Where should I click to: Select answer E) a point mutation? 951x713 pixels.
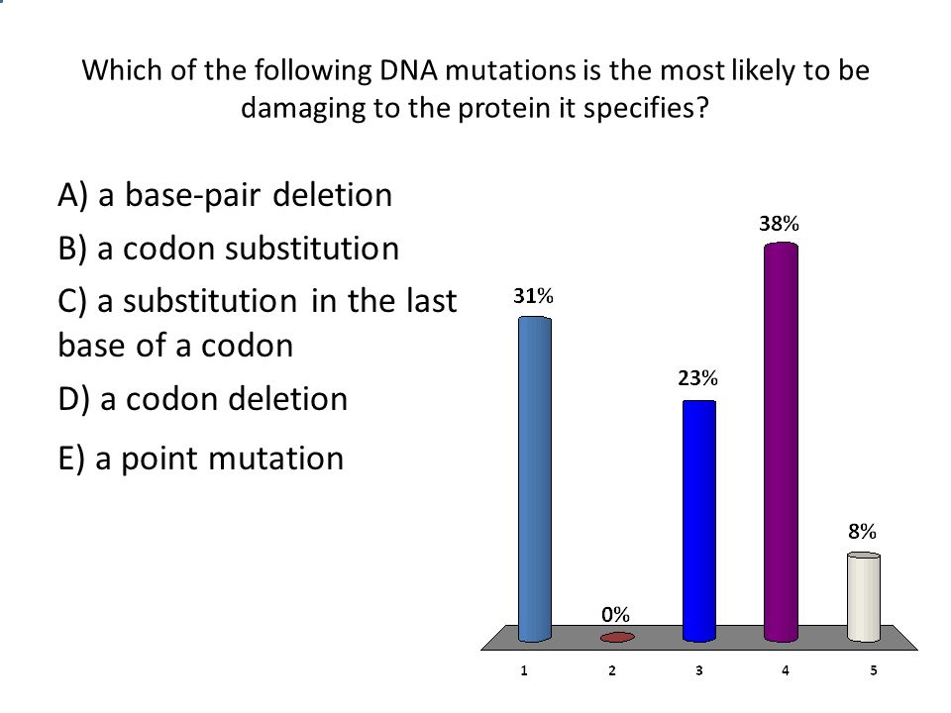point(201,458)
